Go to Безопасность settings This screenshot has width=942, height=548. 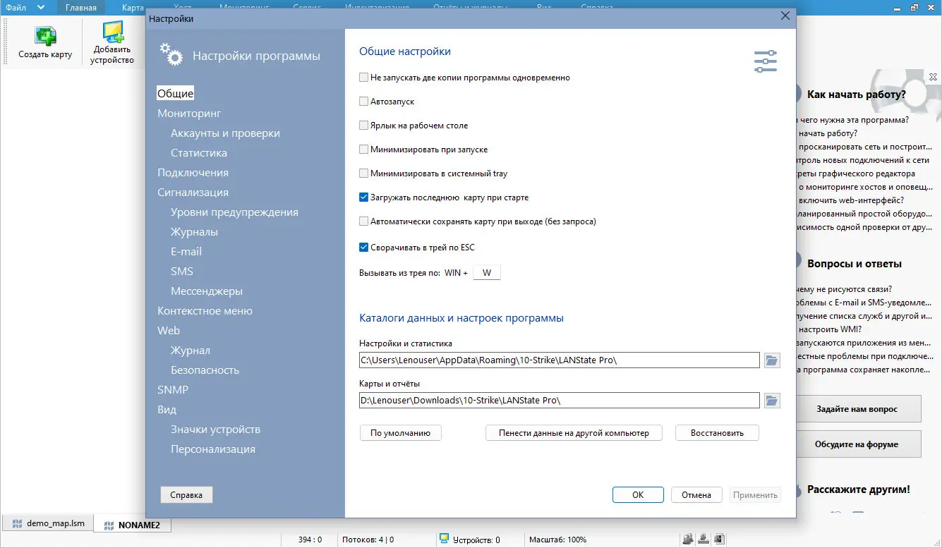[205, 370]
